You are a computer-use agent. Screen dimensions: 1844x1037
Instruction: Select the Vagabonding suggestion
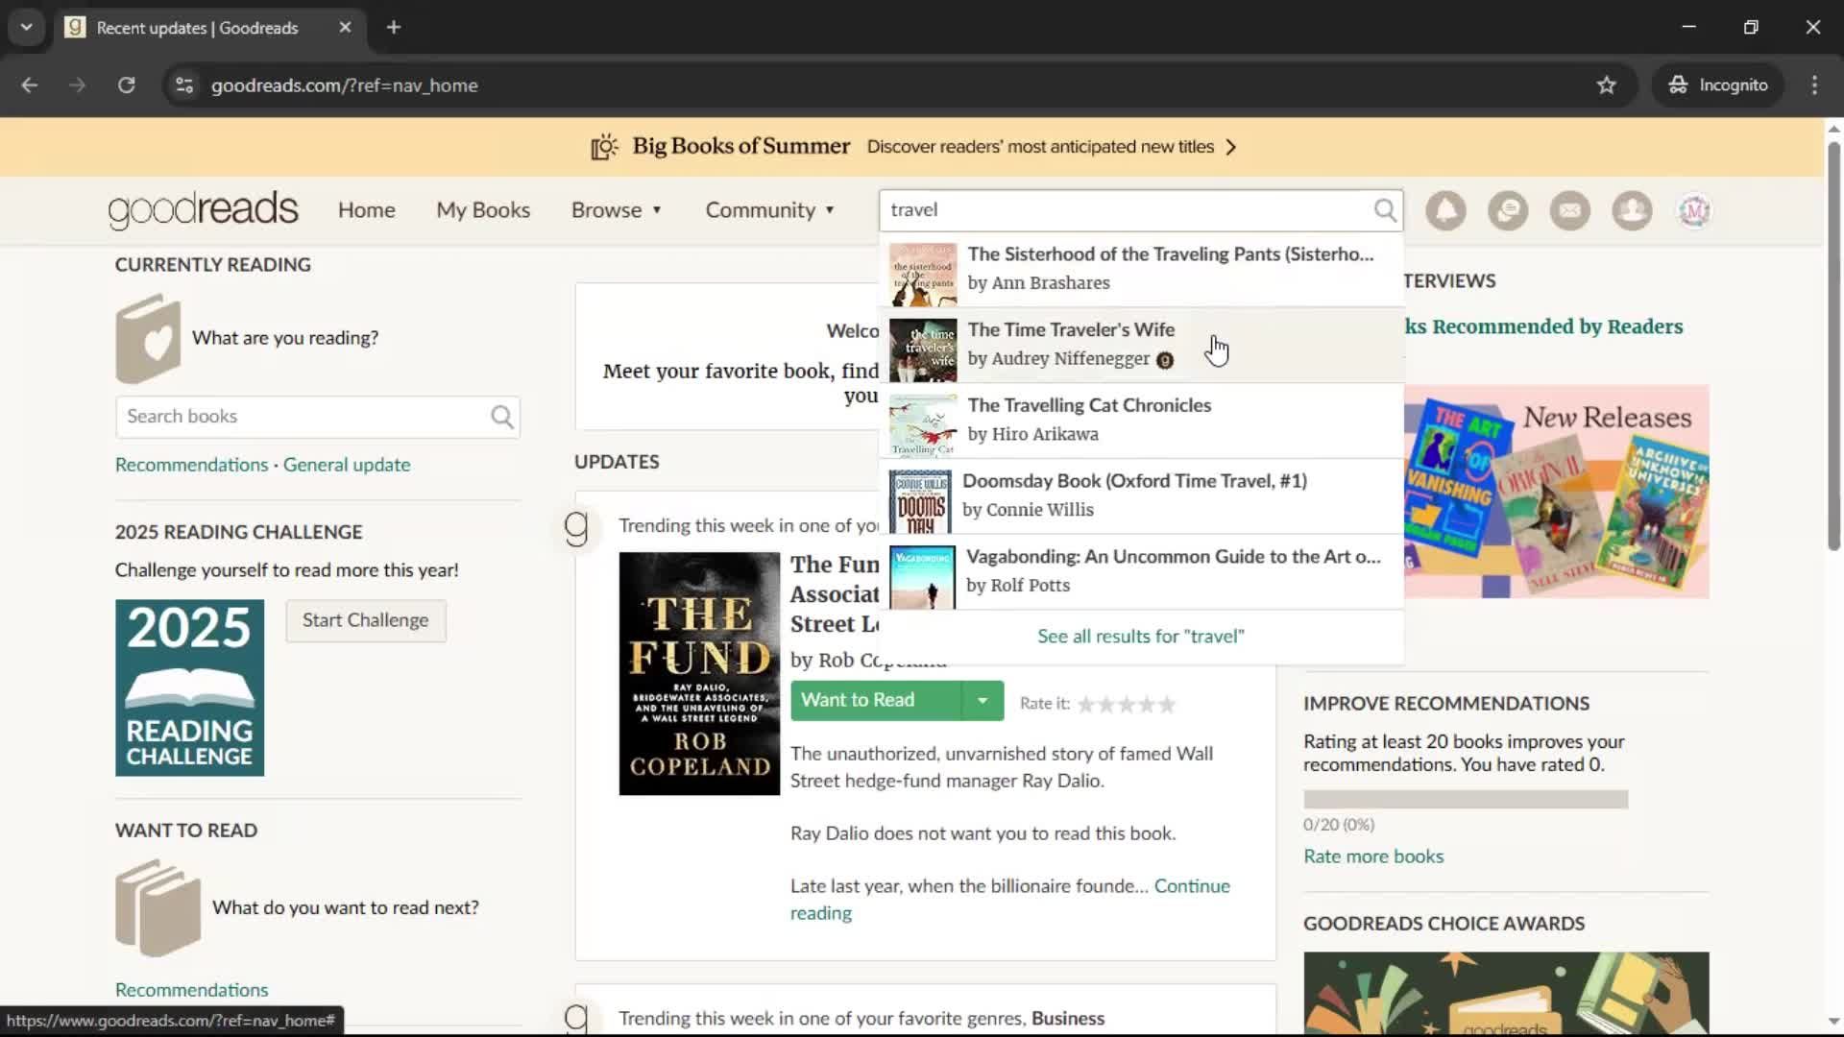(1141, 572)
